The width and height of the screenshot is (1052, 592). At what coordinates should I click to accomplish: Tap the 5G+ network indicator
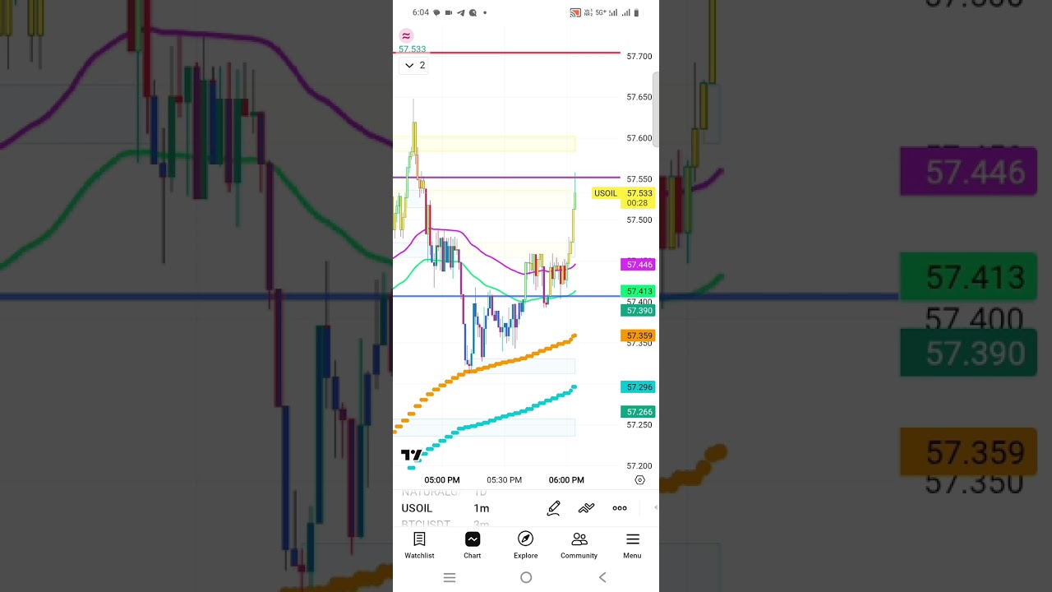pos(600,13)
